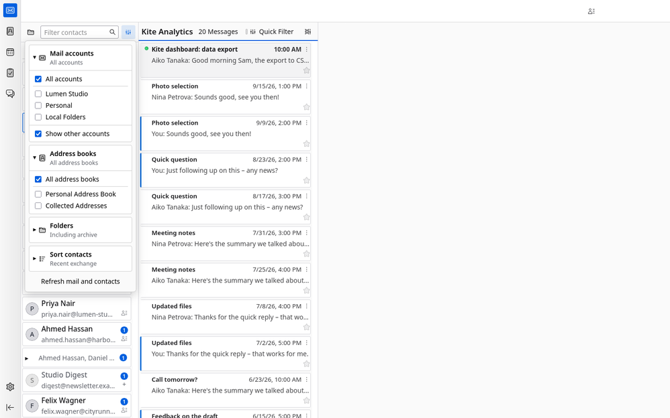The image size is (670, 418).
Task: Open the Kite dashboard: data export message
Action: 226,60
